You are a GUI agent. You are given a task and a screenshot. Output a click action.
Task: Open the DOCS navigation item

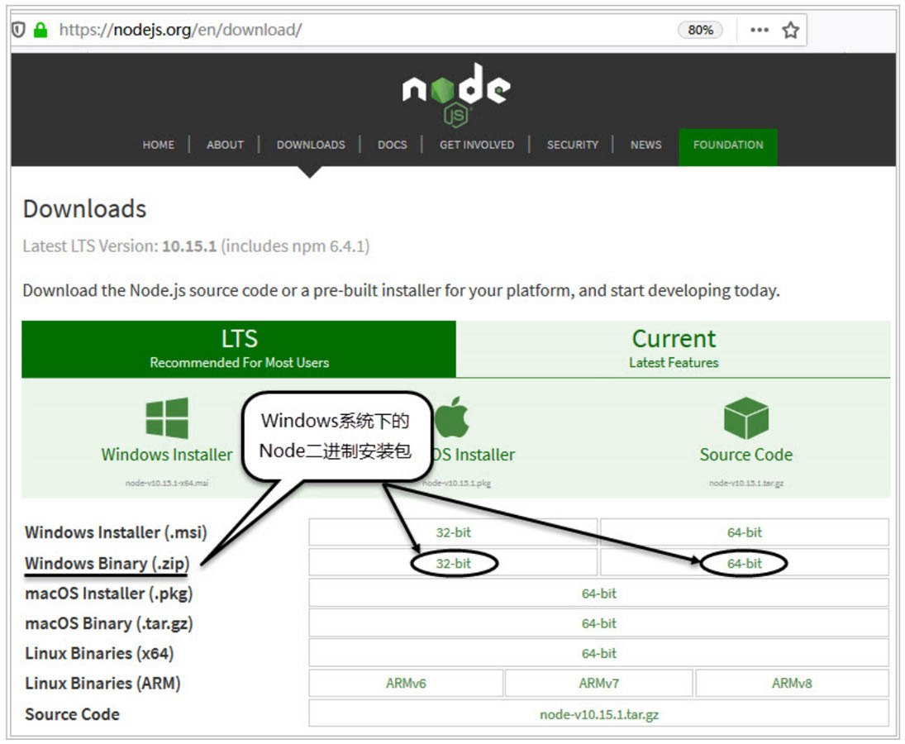click(392, 145)
